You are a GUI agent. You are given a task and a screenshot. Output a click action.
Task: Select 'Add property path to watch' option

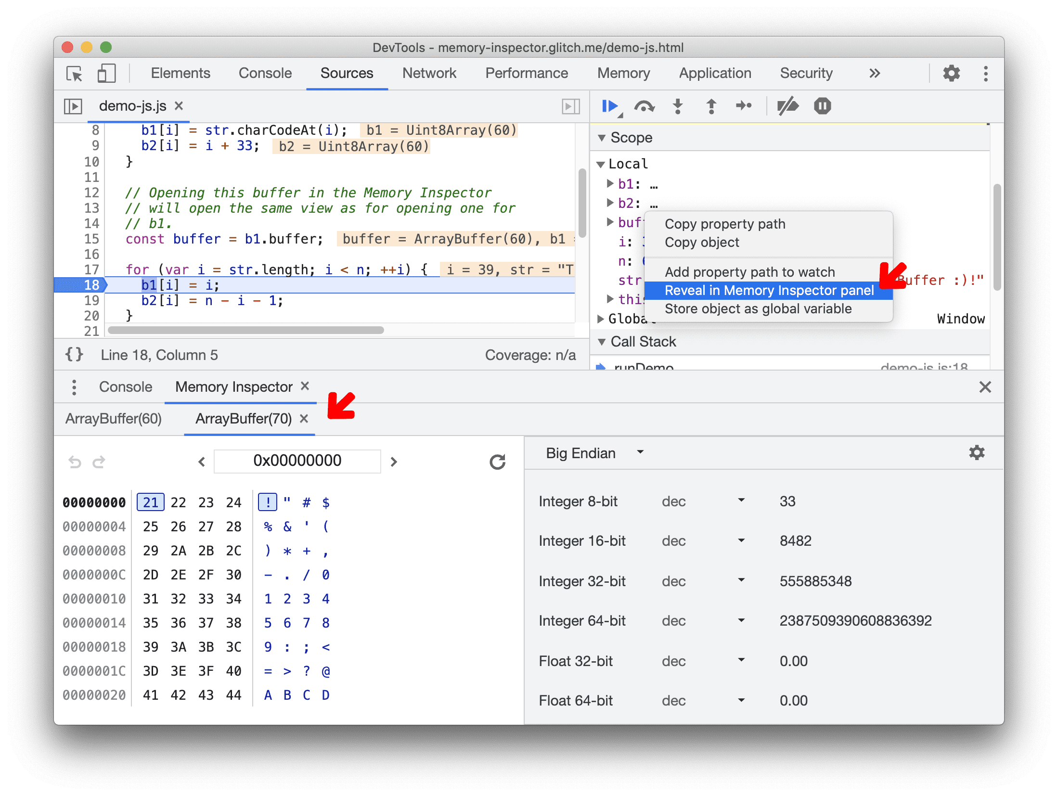tap(748, 270)
